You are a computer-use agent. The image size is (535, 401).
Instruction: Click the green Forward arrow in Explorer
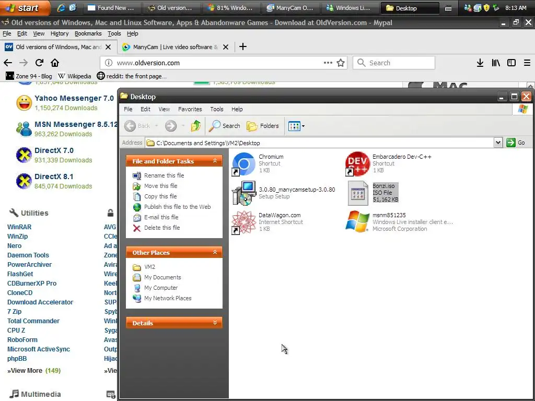(x=171, y=126)
